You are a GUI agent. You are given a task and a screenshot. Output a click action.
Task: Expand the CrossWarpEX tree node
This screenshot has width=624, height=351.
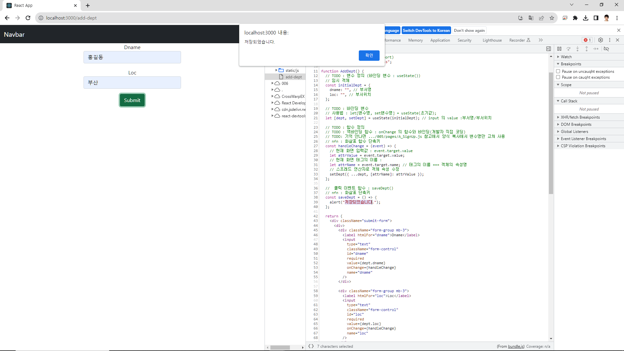(x=273, y=96)
